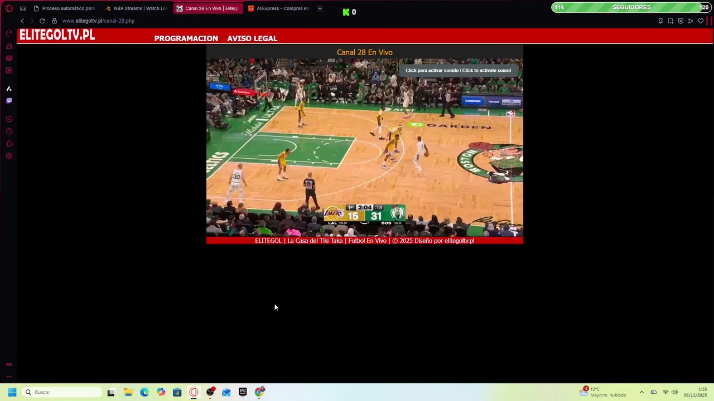This screenshot has height=401, width=714.
Task: Open the Windows Start menu
Action: [x=12, y=392]
